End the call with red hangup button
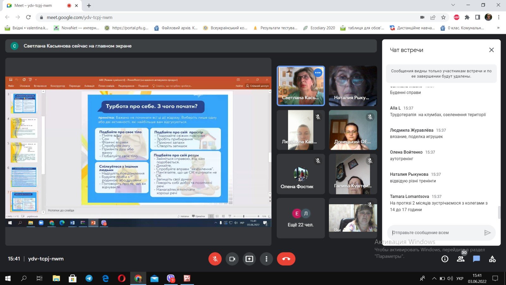 click(286, 259)
